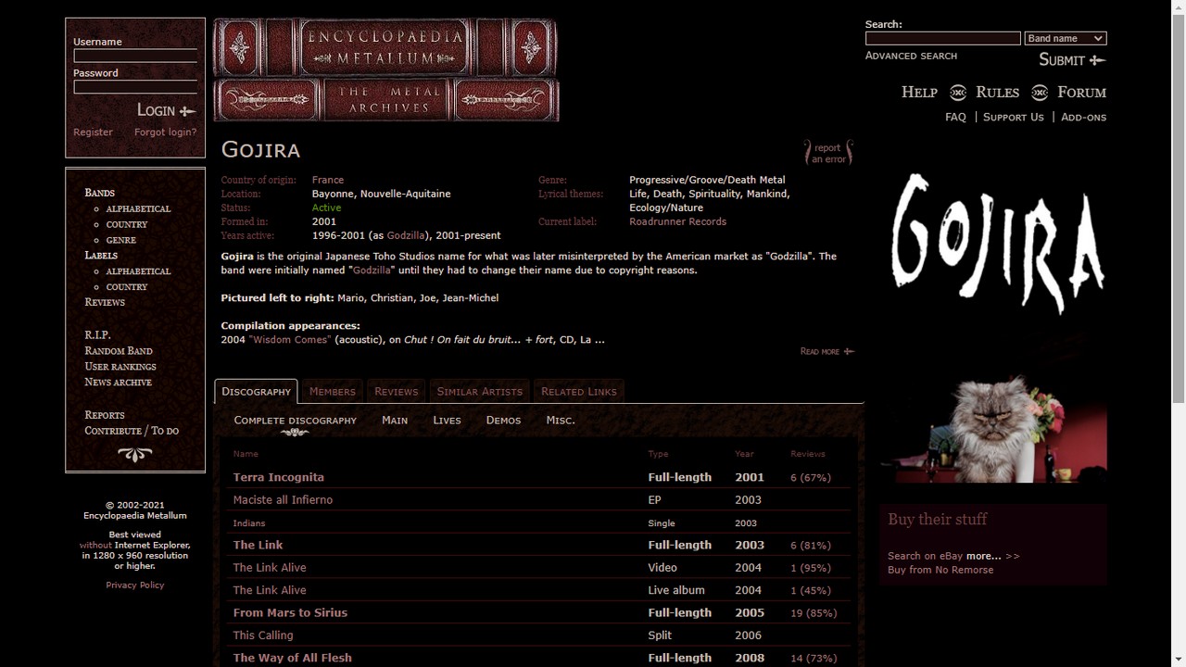Open The Way of All Flesh album
Screen dimensions: 1186x667
coord(293,658)
